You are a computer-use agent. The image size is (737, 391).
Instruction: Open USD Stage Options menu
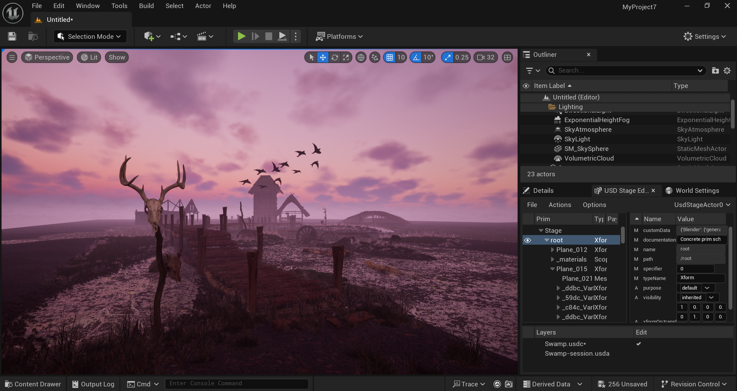click(x=594, y=205)
